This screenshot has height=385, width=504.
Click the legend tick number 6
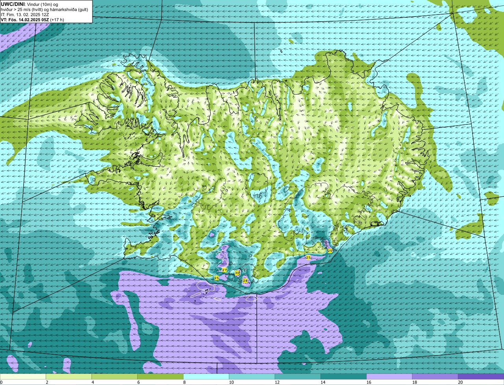click(138, 382)
